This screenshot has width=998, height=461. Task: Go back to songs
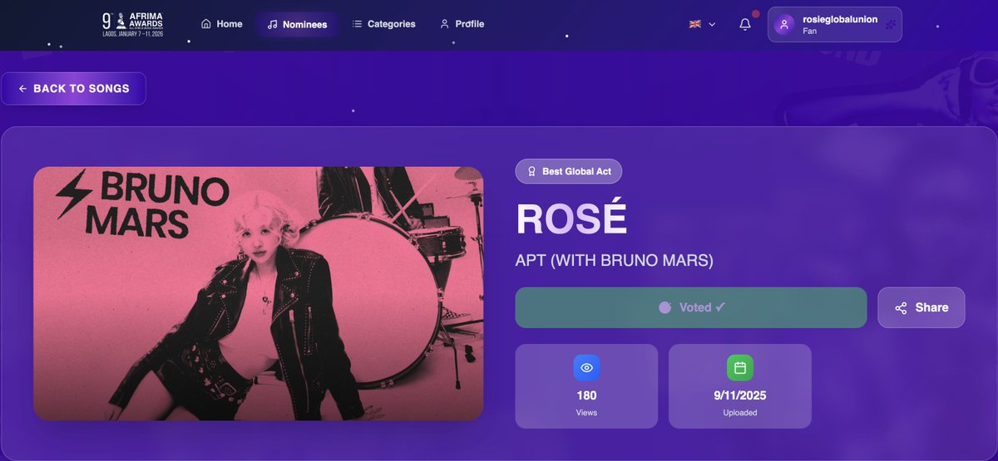(73, 88)
